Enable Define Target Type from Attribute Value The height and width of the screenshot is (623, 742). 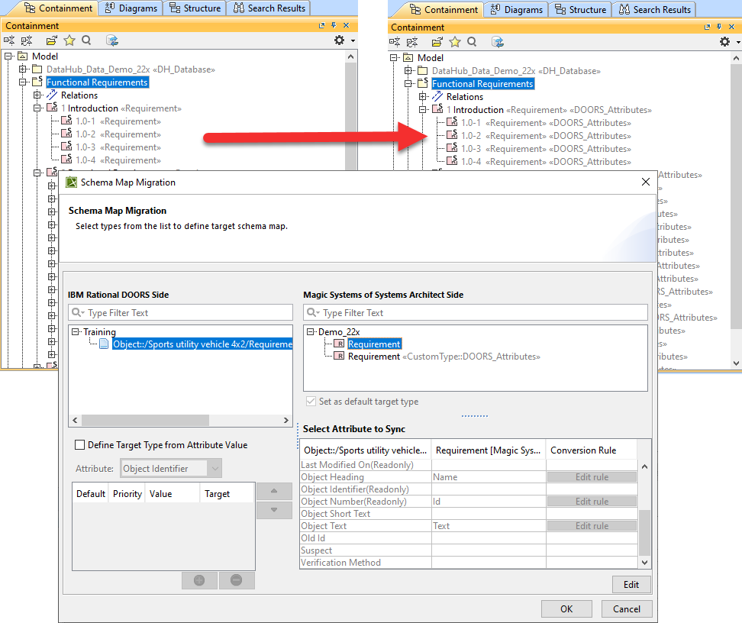(x=80, y=445)
